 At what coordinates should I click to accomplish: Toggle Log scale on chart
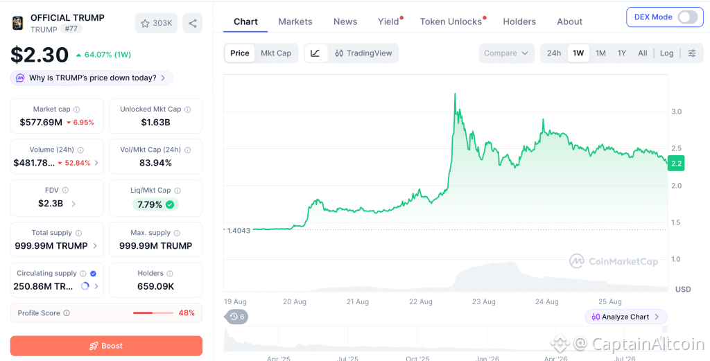(x=666, y=53)
